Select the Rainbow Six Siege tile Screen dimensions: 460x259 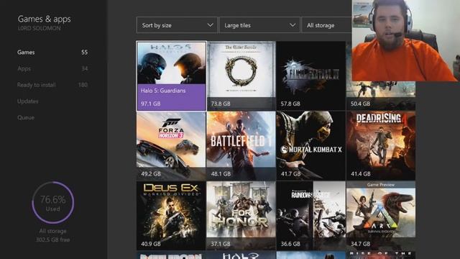(311, 216)
